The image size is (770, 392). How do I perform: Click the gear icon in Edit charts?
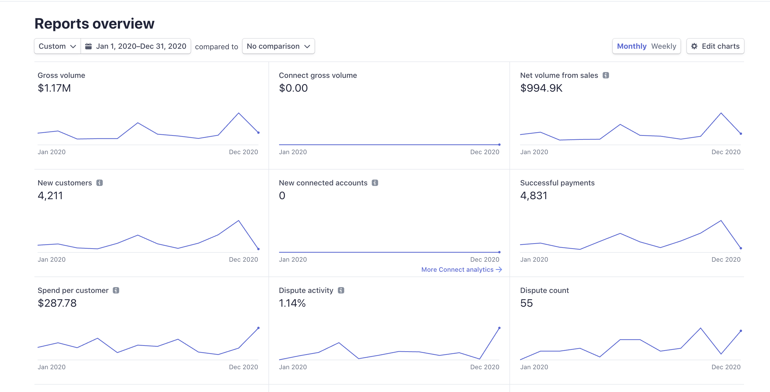pyautogui.click(x=694, y=46)
